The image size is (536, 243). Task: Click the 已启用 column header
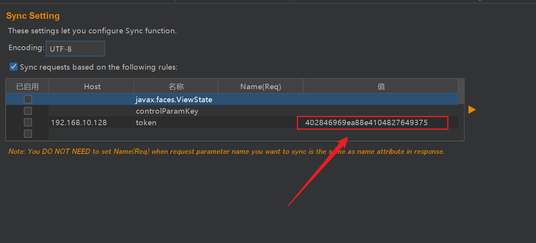[28, 86]
